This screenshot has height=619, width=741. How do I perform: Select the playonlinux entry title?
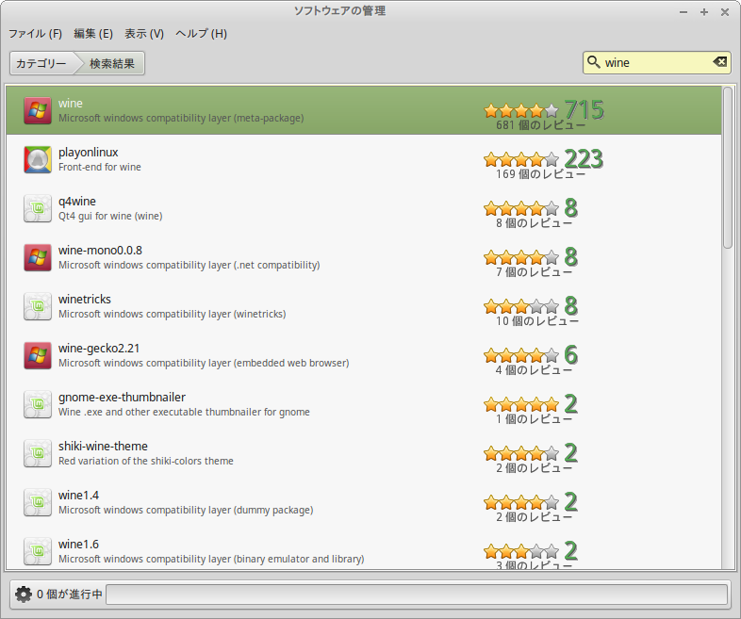coord(89,153)
